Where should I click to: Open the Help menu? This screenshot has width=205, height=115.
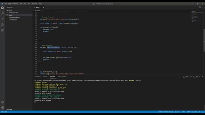point(40,4)
